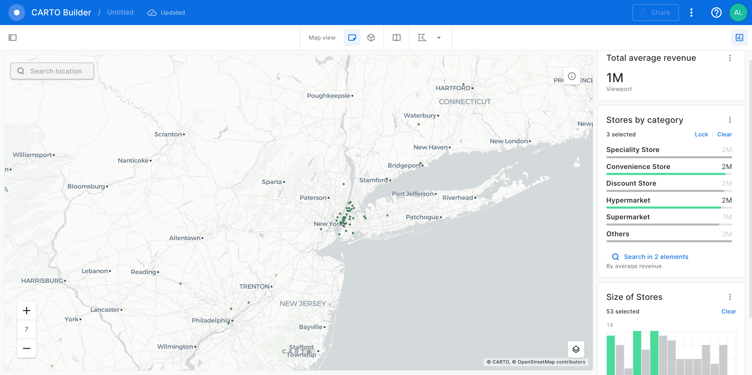Switch to 3D perspective view icon
This screenshot has width=752, height=375.
coord(371,38)
